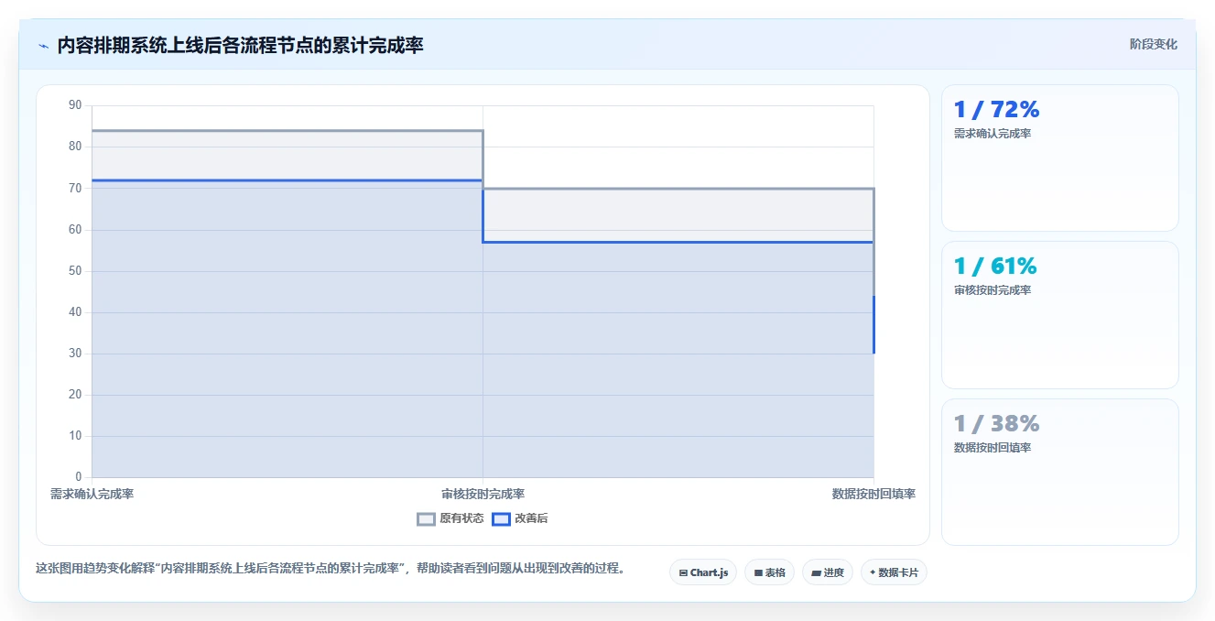The image size is (1215, 621).
Task: Click the y-axis value 90
Action: click(75, 105)
